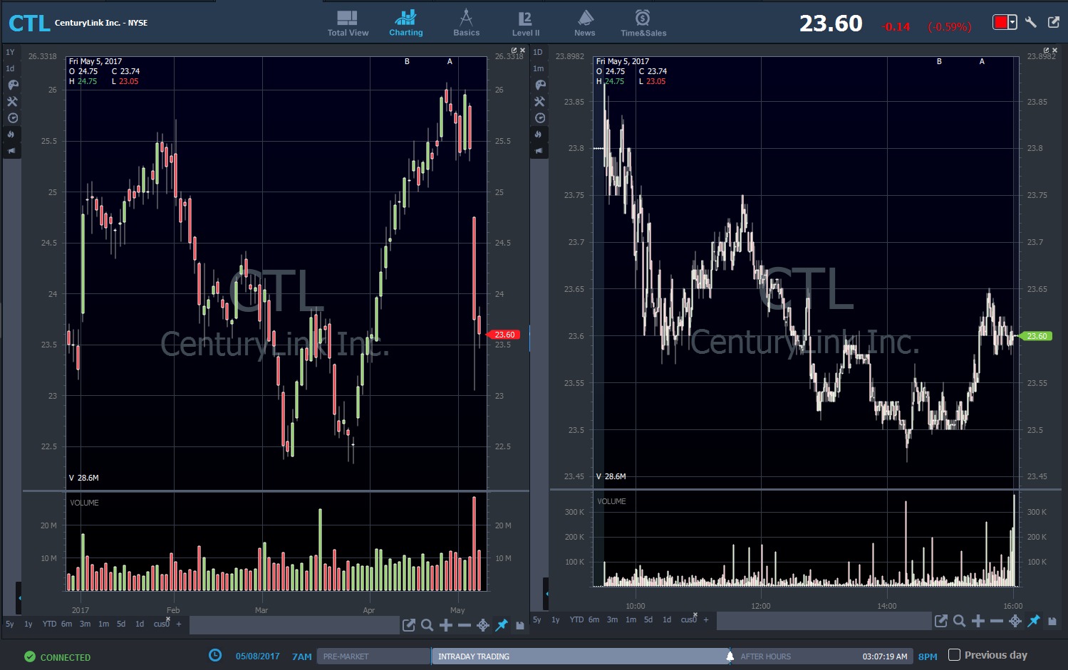1068x670 pixels.
Task: Click left chart magnifier search icon
Action: tap(427, 625)
